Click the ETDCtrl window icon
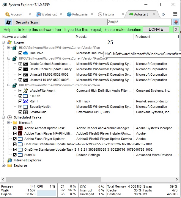 (x=26, y=96)
